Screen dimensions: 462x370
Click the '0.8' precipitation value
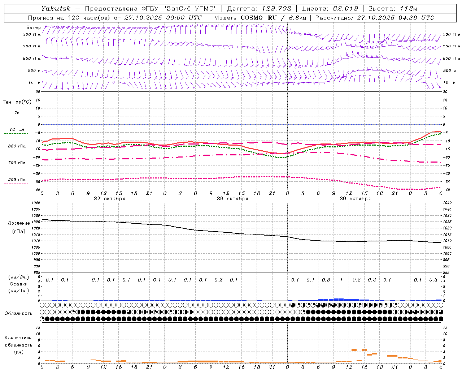326,280
